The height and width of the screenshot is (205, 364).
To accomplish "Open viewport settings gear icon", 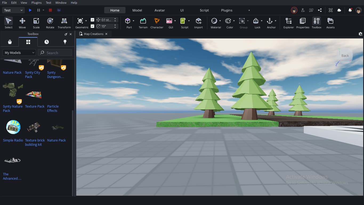I will point(361,34).
